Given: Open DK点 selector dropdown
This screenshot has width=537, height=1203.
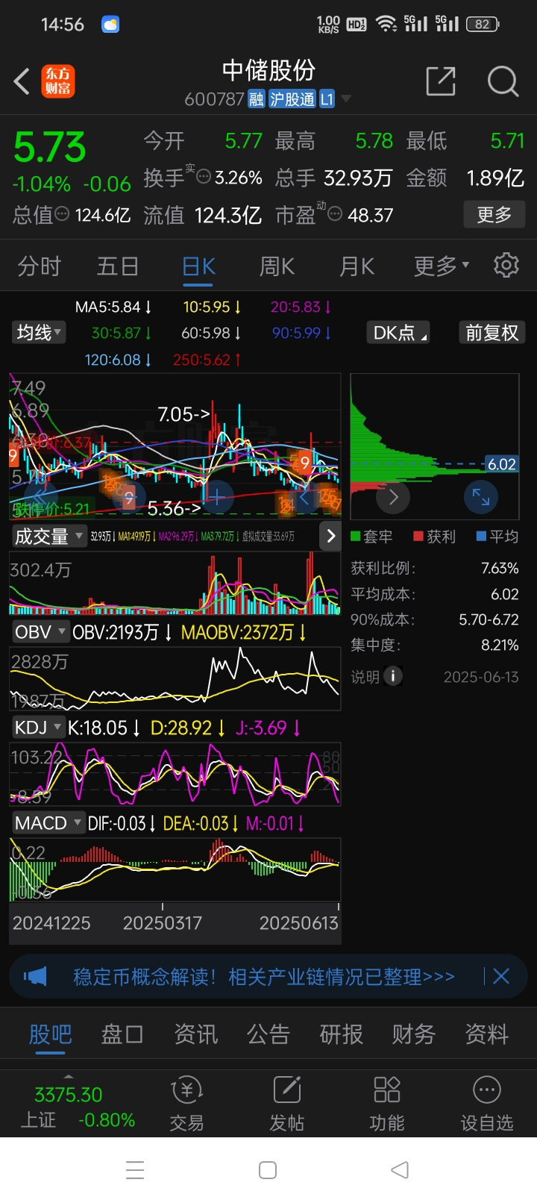Looking at the screenshot, I should coord(398,332).
